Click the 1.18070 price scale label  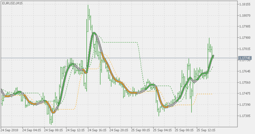[x=245, y=16]
